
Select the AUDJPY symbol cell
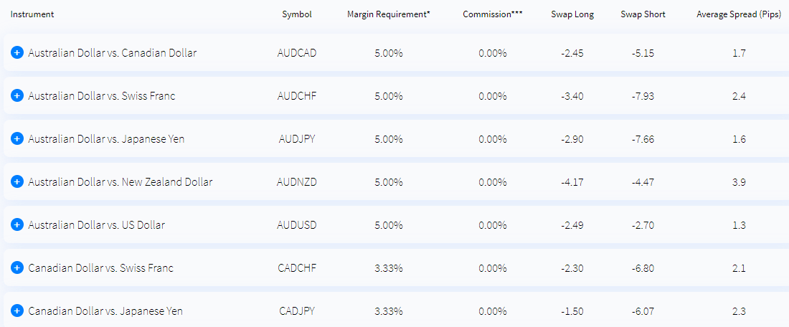pyautogui.click(x=297, y=139)
